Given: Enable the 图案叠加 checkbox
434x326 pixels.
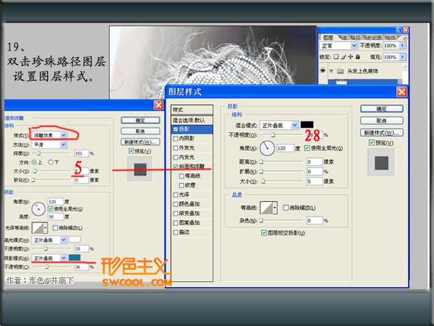Looking at the screenshot, I should [176, 223].
